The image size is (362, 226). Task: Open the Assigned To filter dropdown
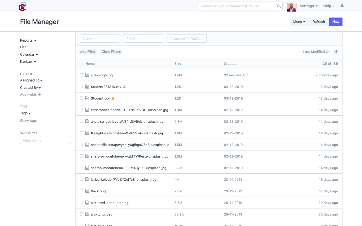coord(31,80)
